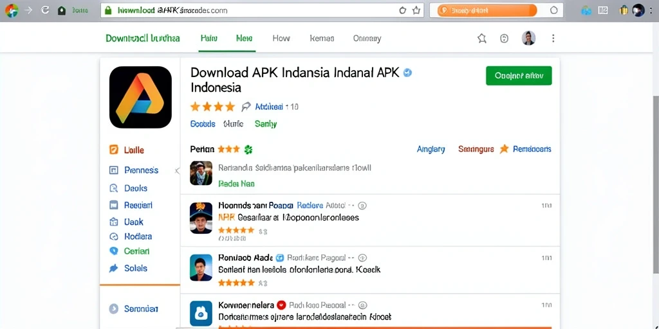Switch to the Hove tab
This screenshot has height=329, width=659.
point(281,38)
